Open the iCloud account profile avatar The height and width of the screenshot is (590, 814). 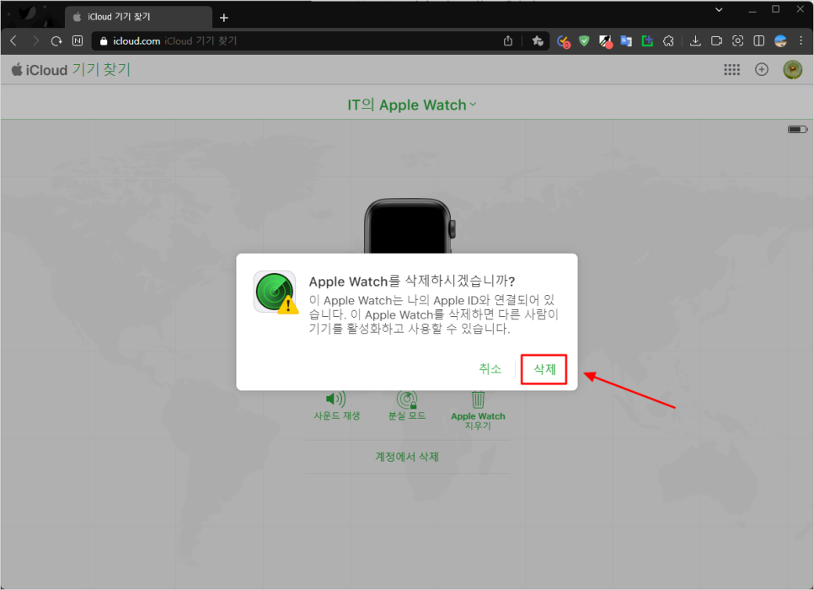pos(792,70)
